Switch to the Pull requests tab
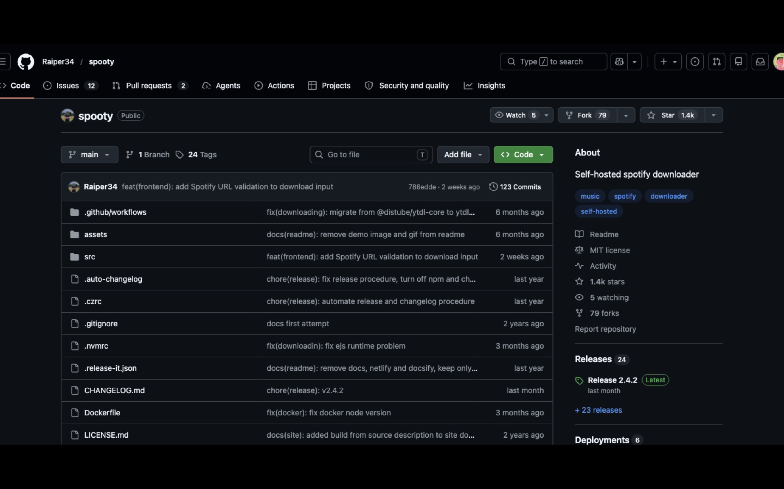 (150, 86)
